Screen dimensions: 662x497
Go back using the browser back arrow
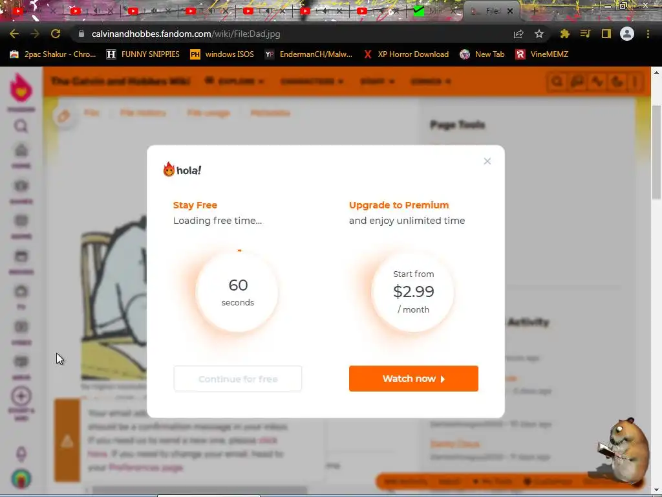(x=14, y=34)
